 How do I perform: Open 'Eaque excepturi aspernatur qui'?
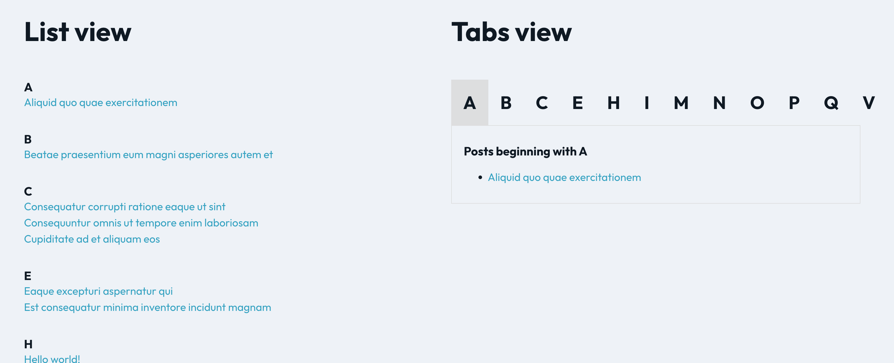click(98, 291)
